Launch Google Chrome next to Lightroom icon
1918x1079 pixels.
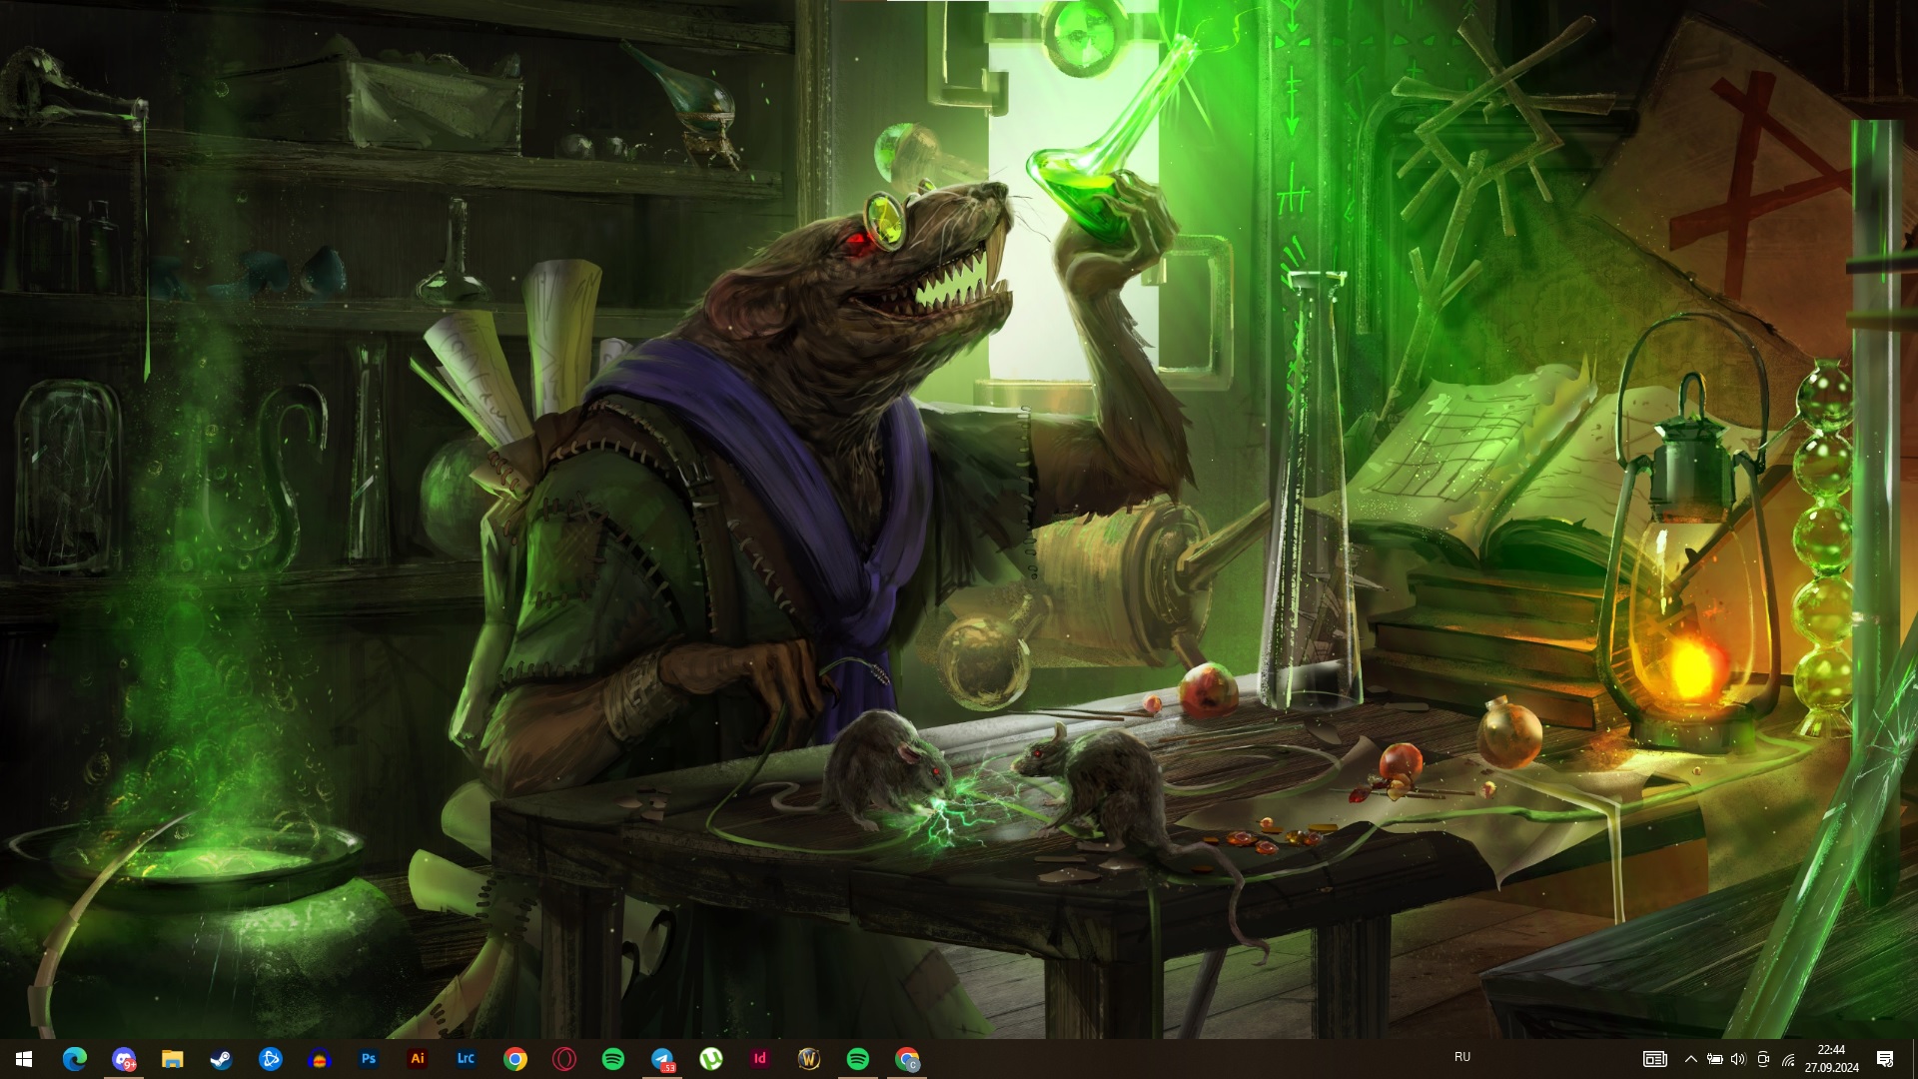click(515, 1059)
